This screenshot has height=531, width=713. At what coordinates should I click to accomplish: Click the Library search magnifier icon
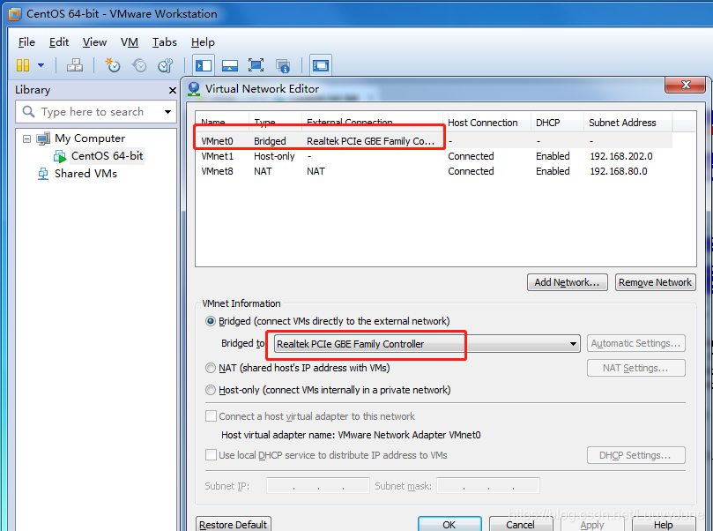click(29, 111)
